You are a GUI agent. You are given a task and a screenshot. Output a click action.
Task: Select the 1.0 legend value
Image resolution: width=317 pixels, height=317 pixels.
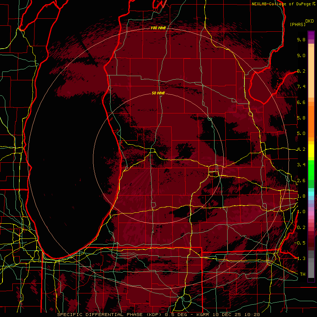click(x=301, y=212)
